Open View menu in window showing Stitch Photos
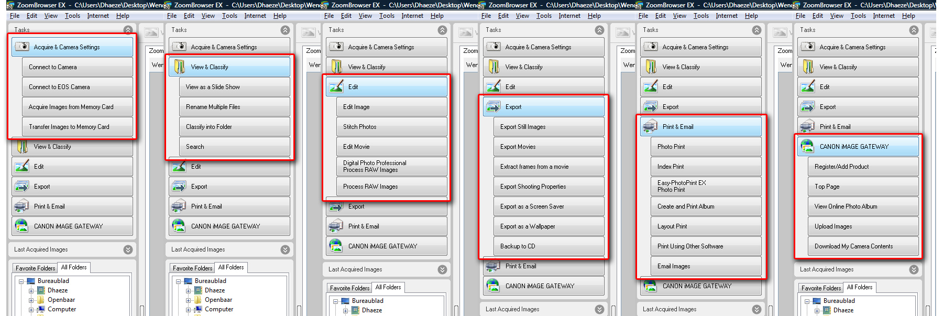This screenshot has height=316, width=943. [365, 16]
